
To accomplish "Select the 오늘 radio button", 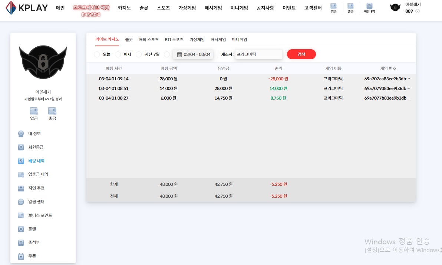I will tap(97, 54).
